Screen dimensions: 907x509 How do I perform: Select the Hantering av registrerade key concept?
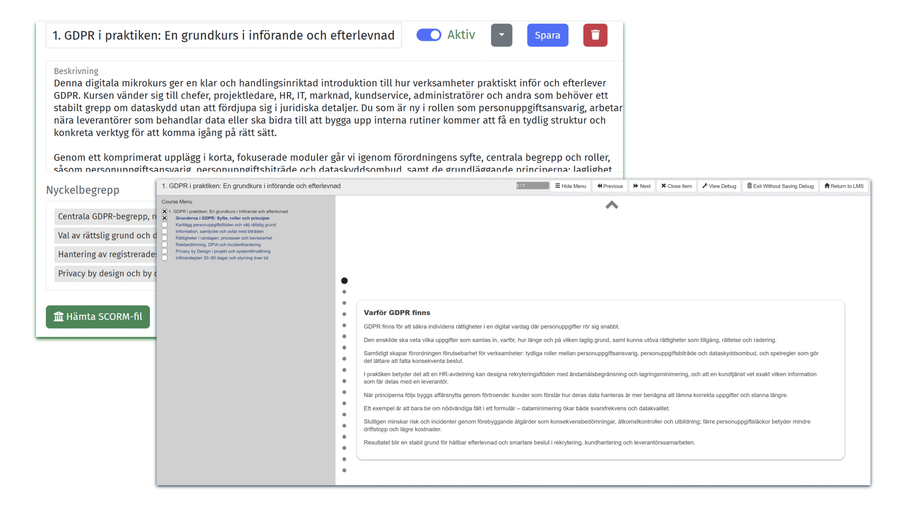[106, 255]
